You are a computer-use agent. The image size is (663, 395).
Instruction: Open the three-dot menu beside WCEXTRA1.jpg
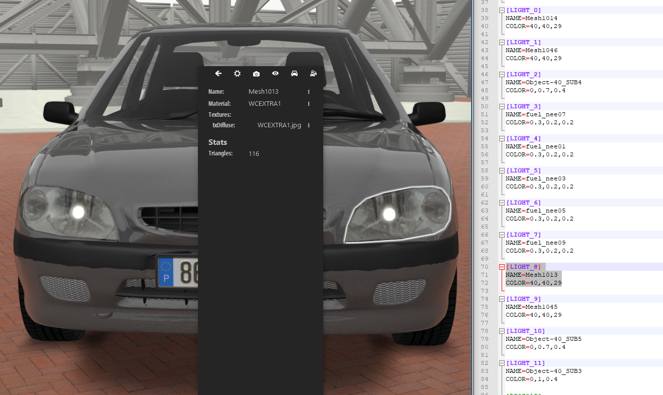click(x=309, y=125)
